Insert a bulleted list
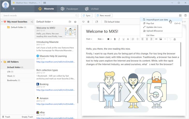189x119 pixels. (x=137, y=39)
